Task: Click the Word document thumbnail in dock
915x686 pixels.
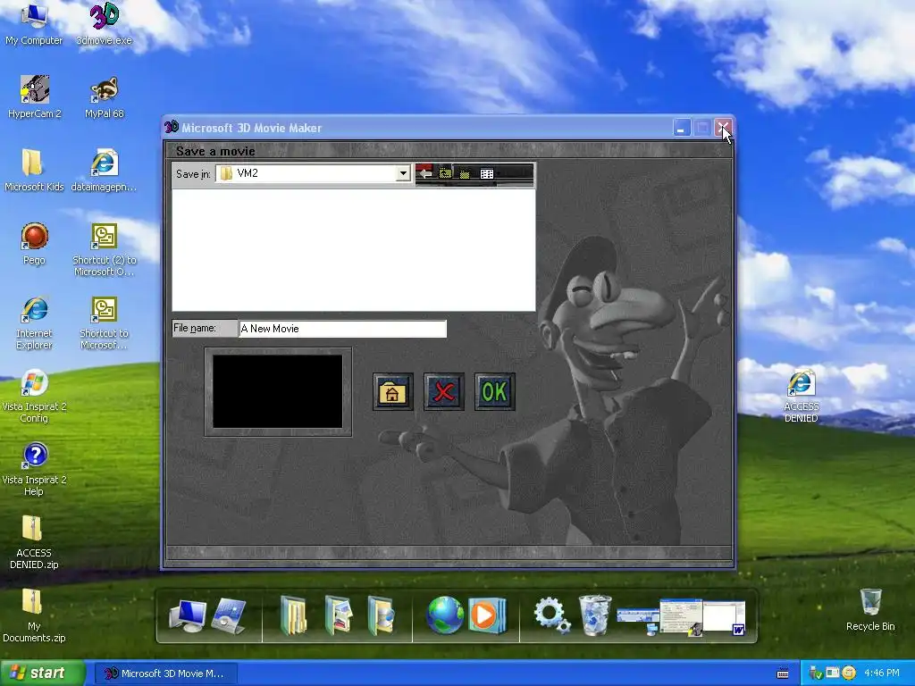Action: click(x=724, y=618)
